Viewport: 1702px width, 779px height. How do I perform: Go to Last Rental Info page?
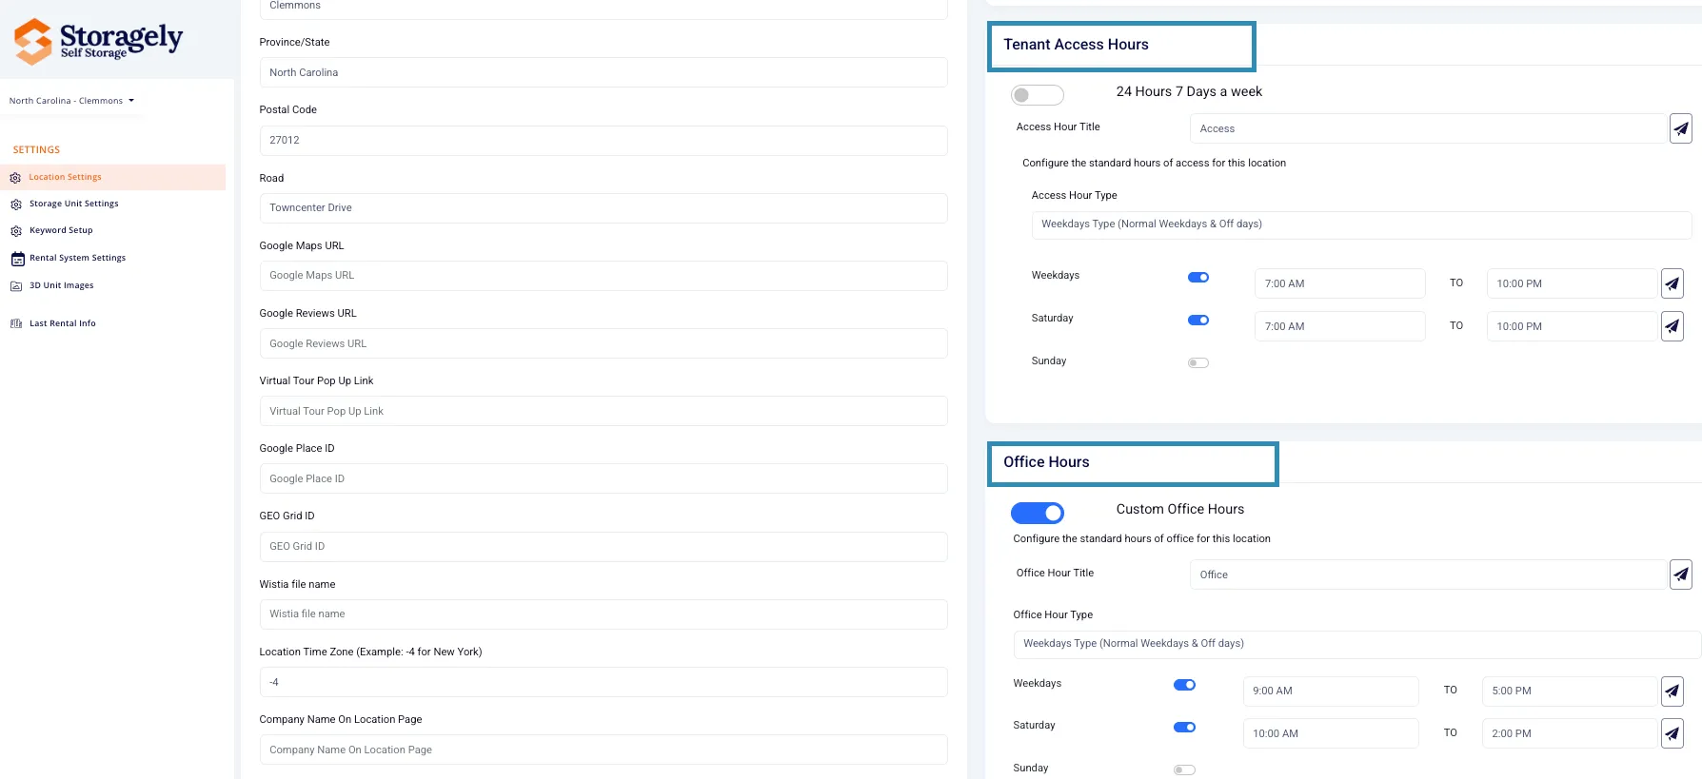(63, 323)
